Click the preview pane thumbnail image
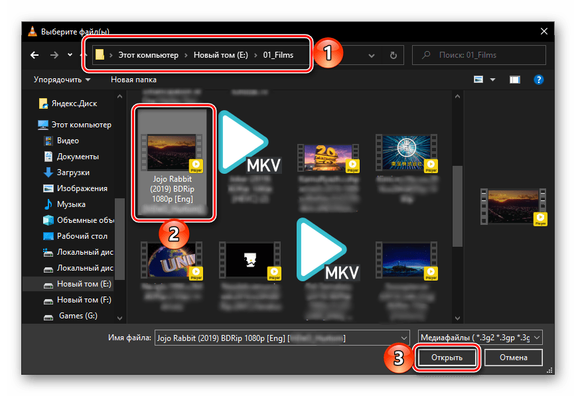 coord(514,206)
